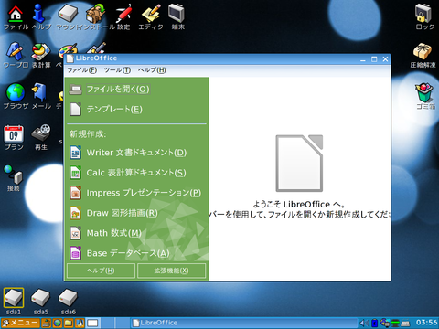Select the sda5 drive icon

41,301
